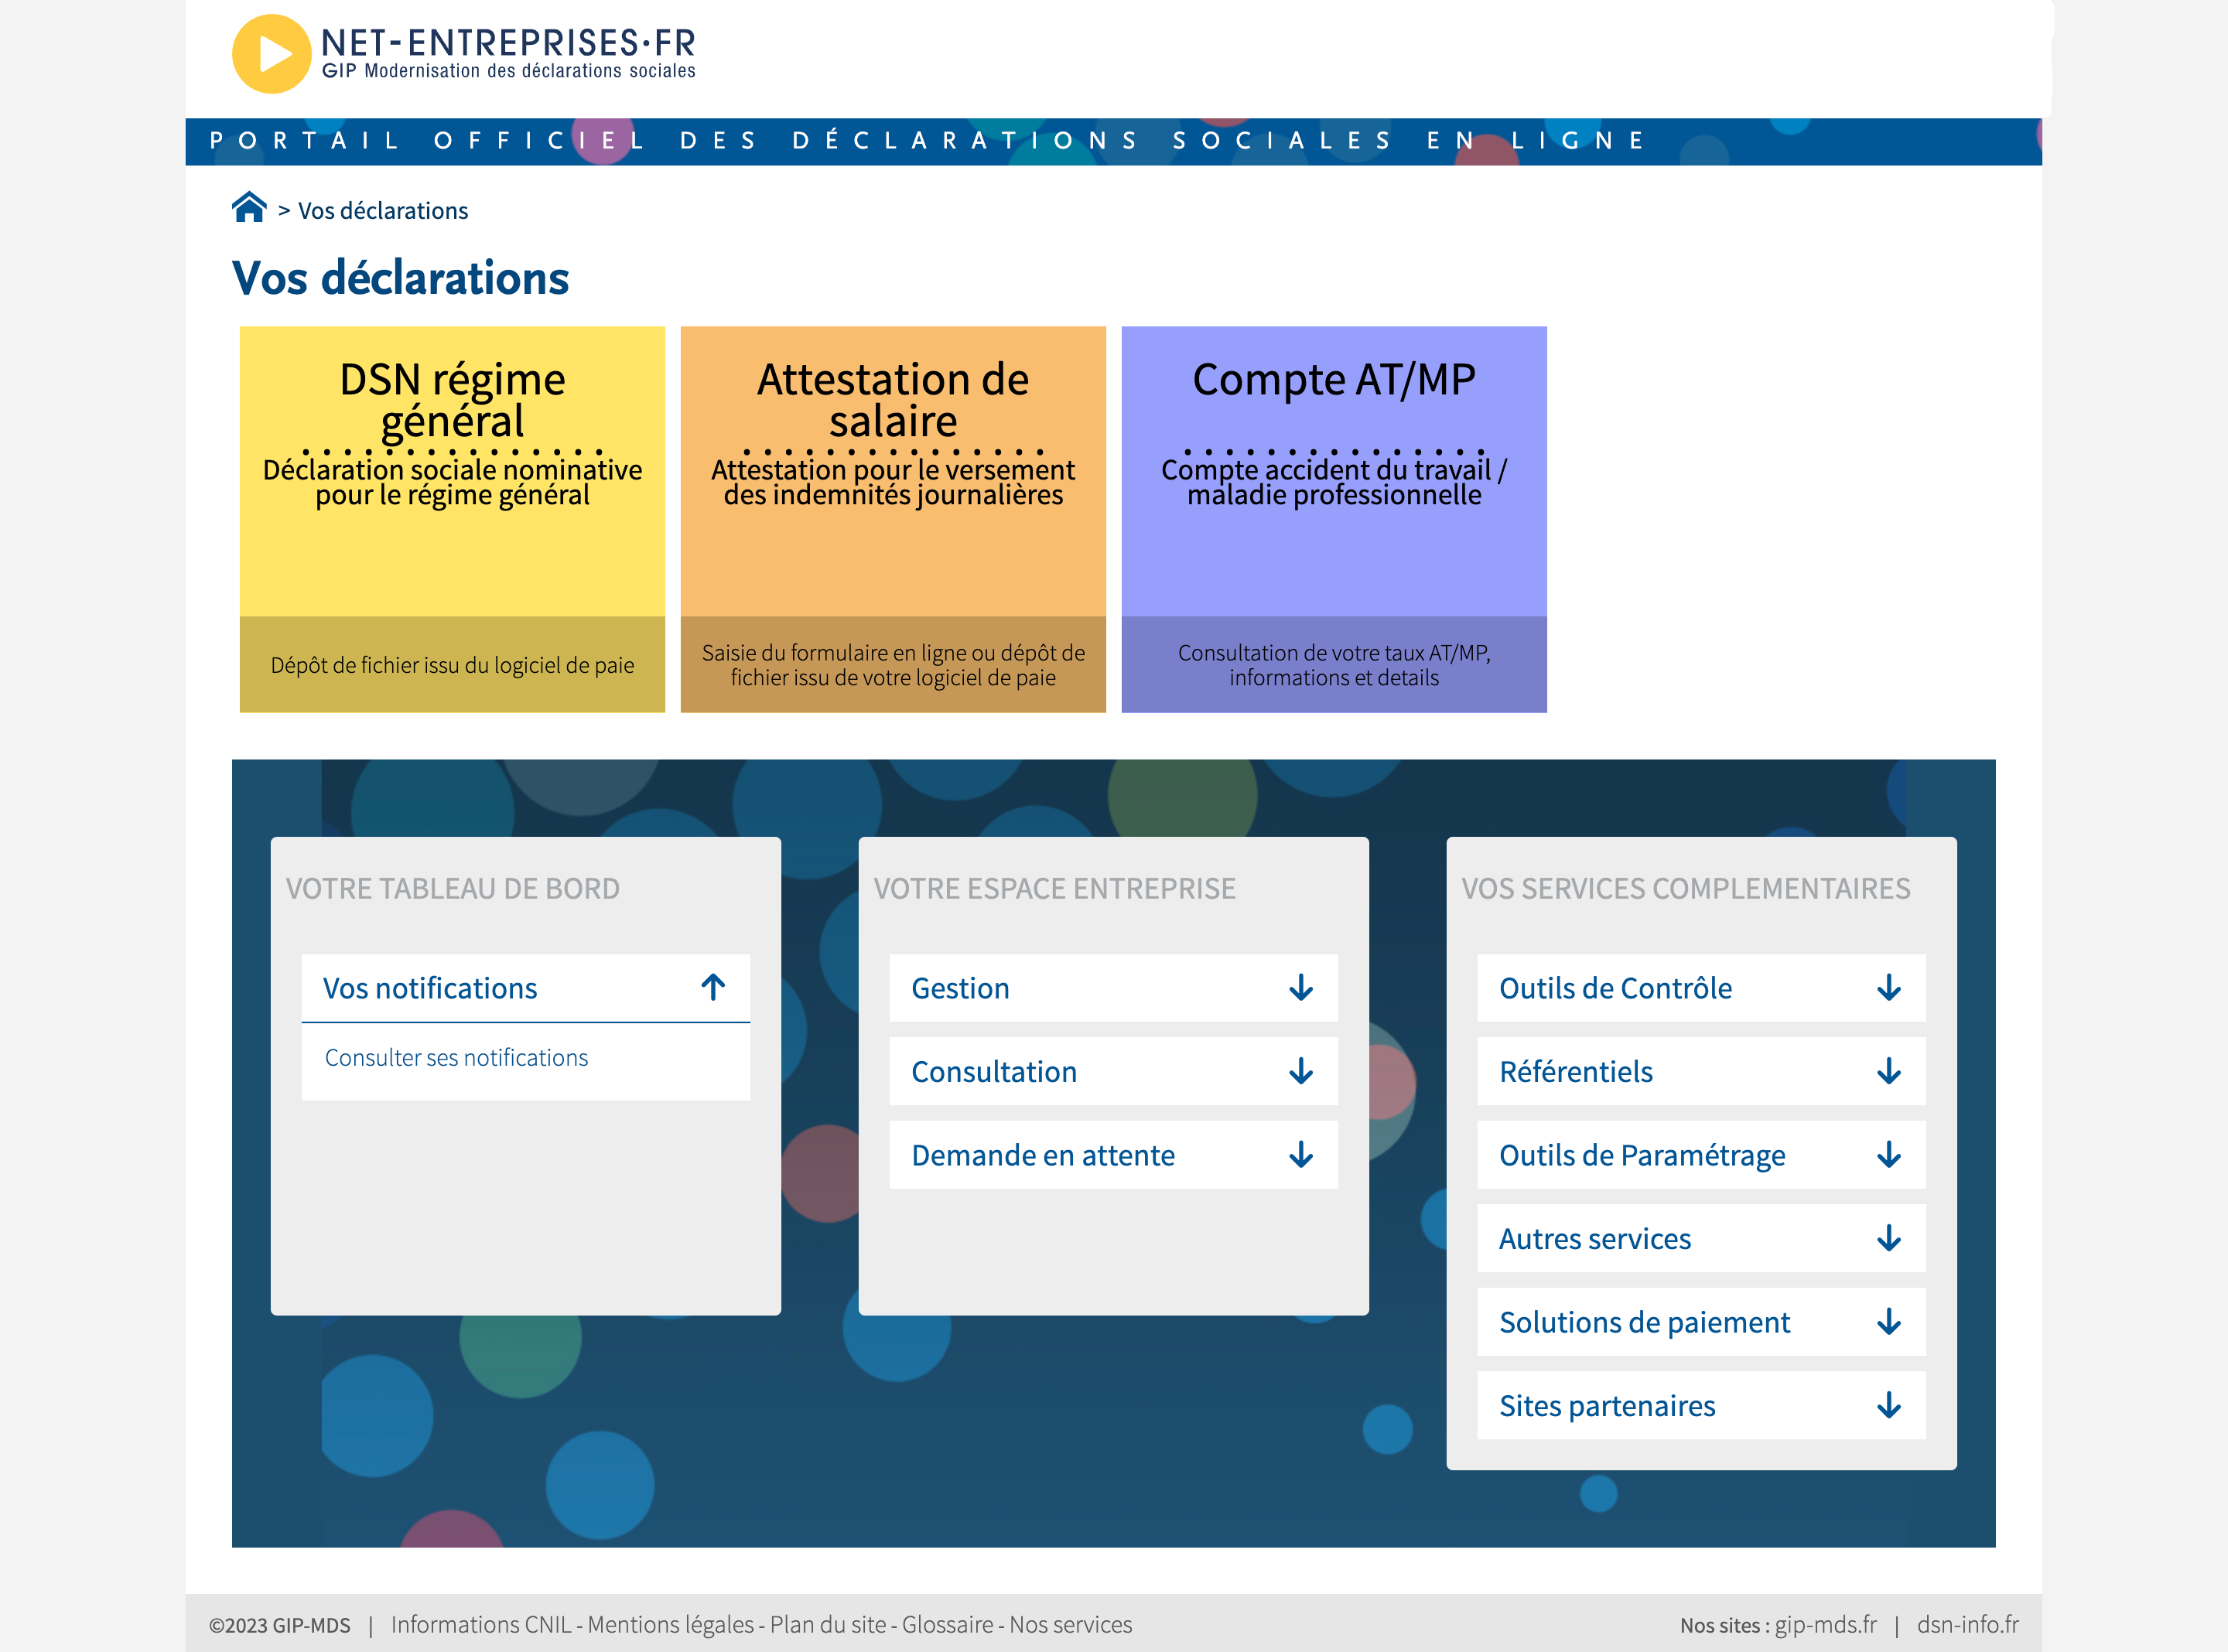Collapse the Vos notifications section
This screenshot has width=2228, height=1652.
pos(525,988)
